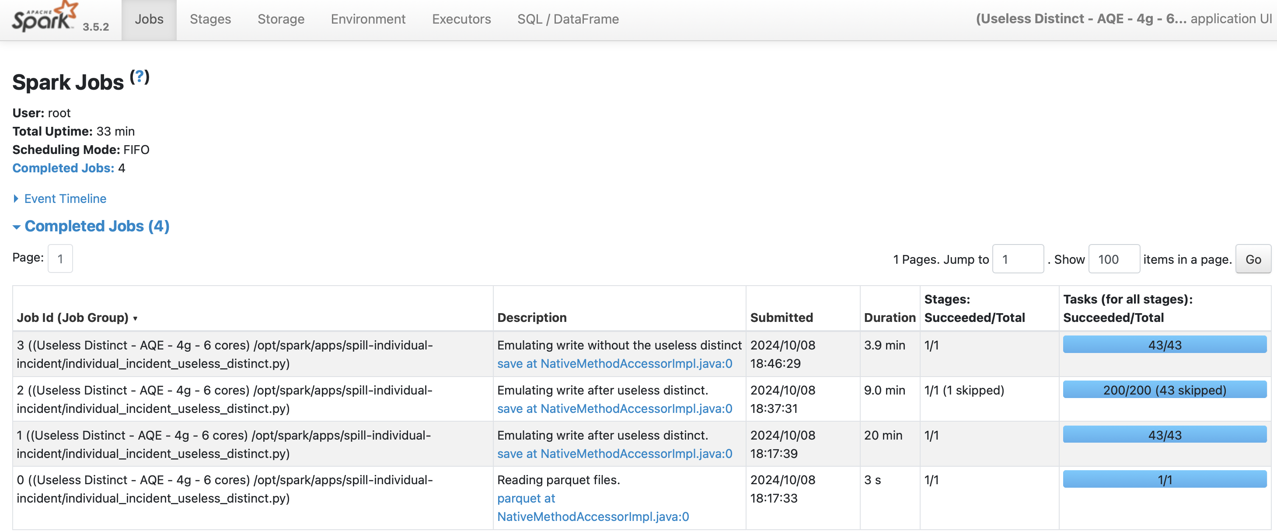Open the Executors tab

(461, 19)
